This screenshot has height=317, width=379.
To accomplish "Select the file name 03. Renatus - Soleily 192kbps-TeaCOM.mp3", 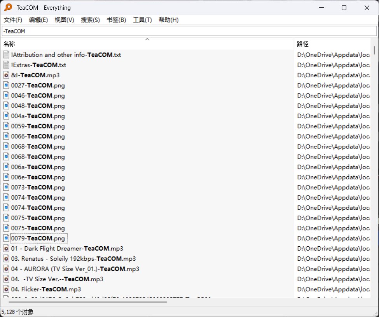I will pos(73,258).
